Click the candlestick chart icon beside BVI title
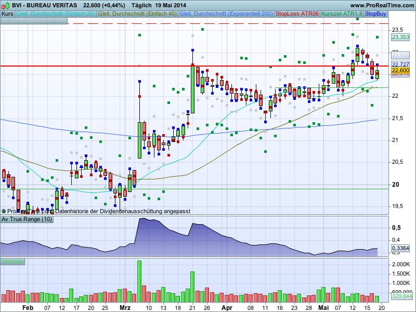 click(6, 5)
